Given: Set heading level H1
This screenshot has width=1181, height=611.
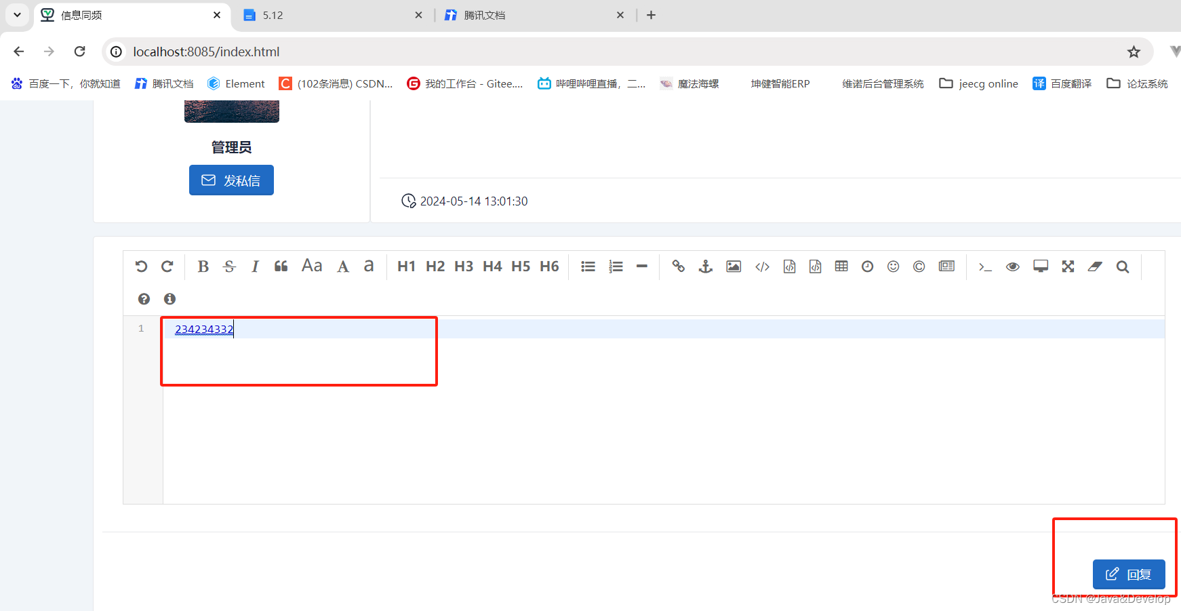Looking at the screenshot, I should 406,267.
